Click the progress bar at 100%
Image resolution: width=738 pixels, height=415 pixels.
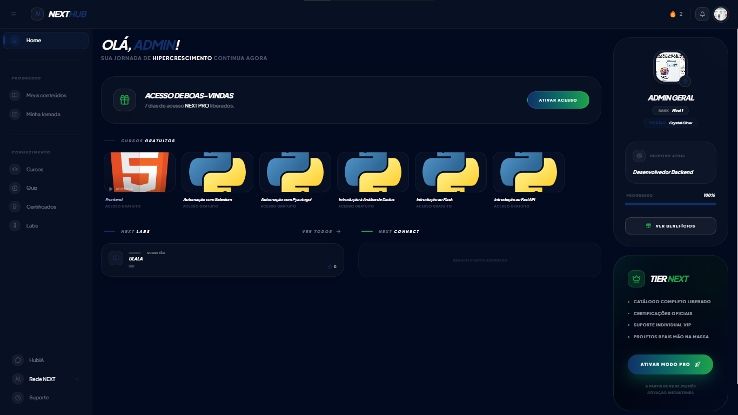(670, 204)
